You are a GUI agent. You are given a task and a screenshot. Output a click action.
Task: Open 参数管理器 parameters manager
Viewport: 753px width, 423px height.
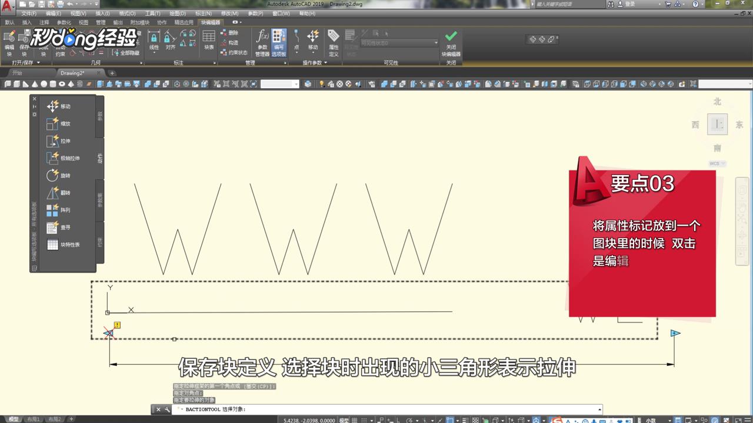pyautogui.click(x=262, y=43)
